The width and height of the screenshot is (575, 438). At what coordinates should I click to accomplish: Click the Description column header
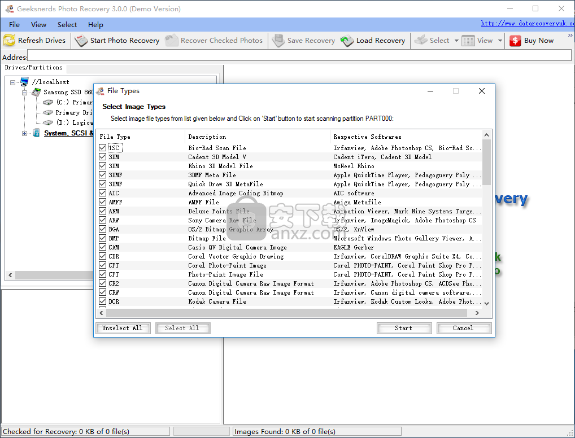(258, 137)
